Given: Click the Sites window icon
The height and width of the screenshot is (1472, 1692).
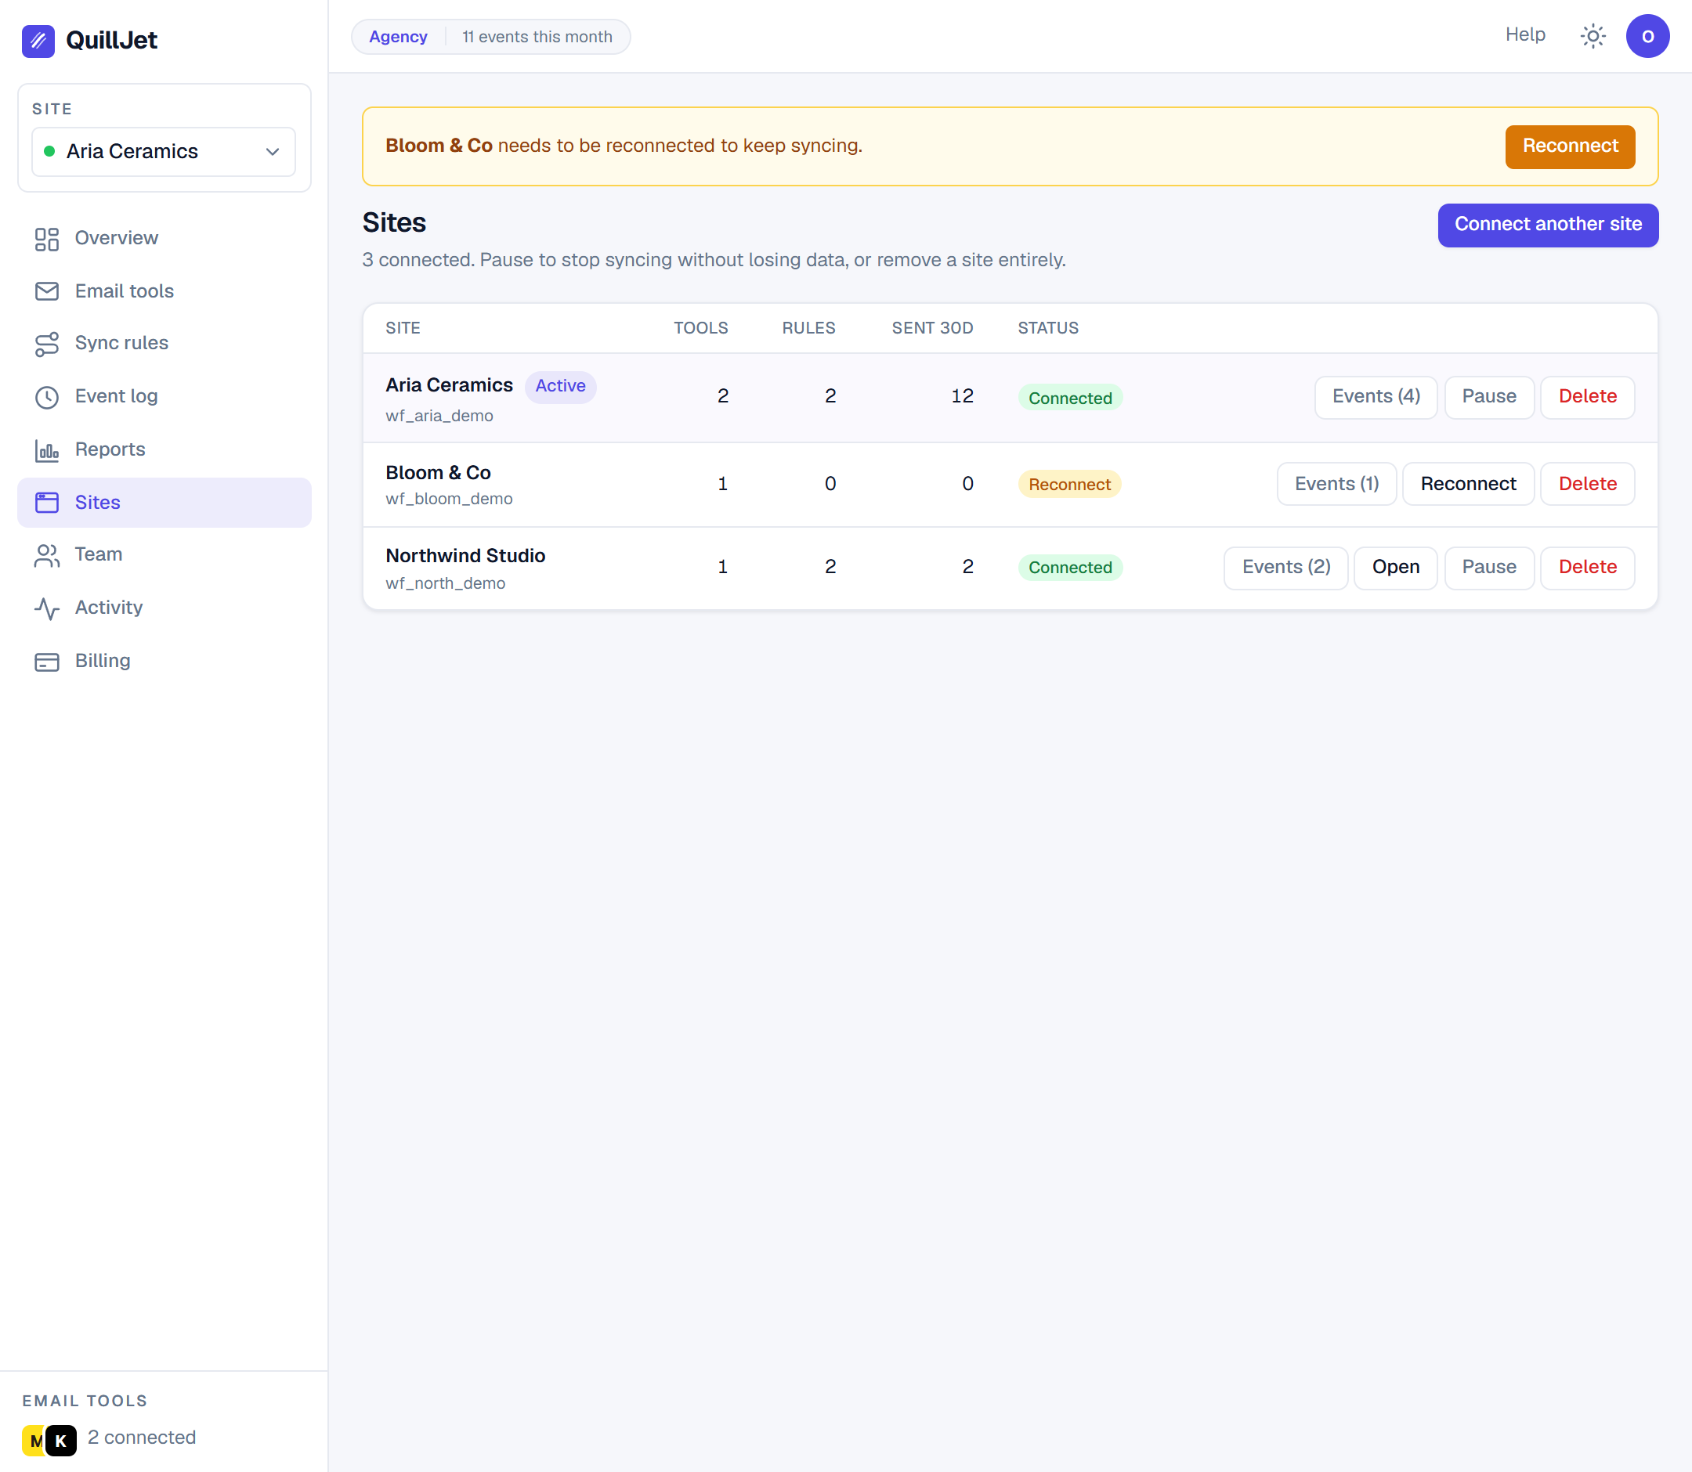Looking at the screenshot, I should click(47, 503).
